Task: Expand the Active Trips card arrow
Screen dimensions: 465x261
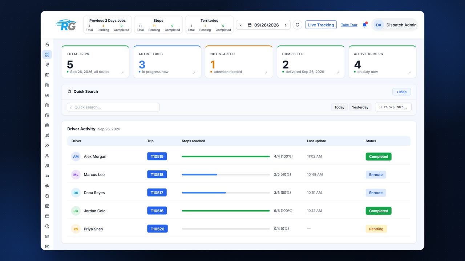Action: [x=194, y=72]
